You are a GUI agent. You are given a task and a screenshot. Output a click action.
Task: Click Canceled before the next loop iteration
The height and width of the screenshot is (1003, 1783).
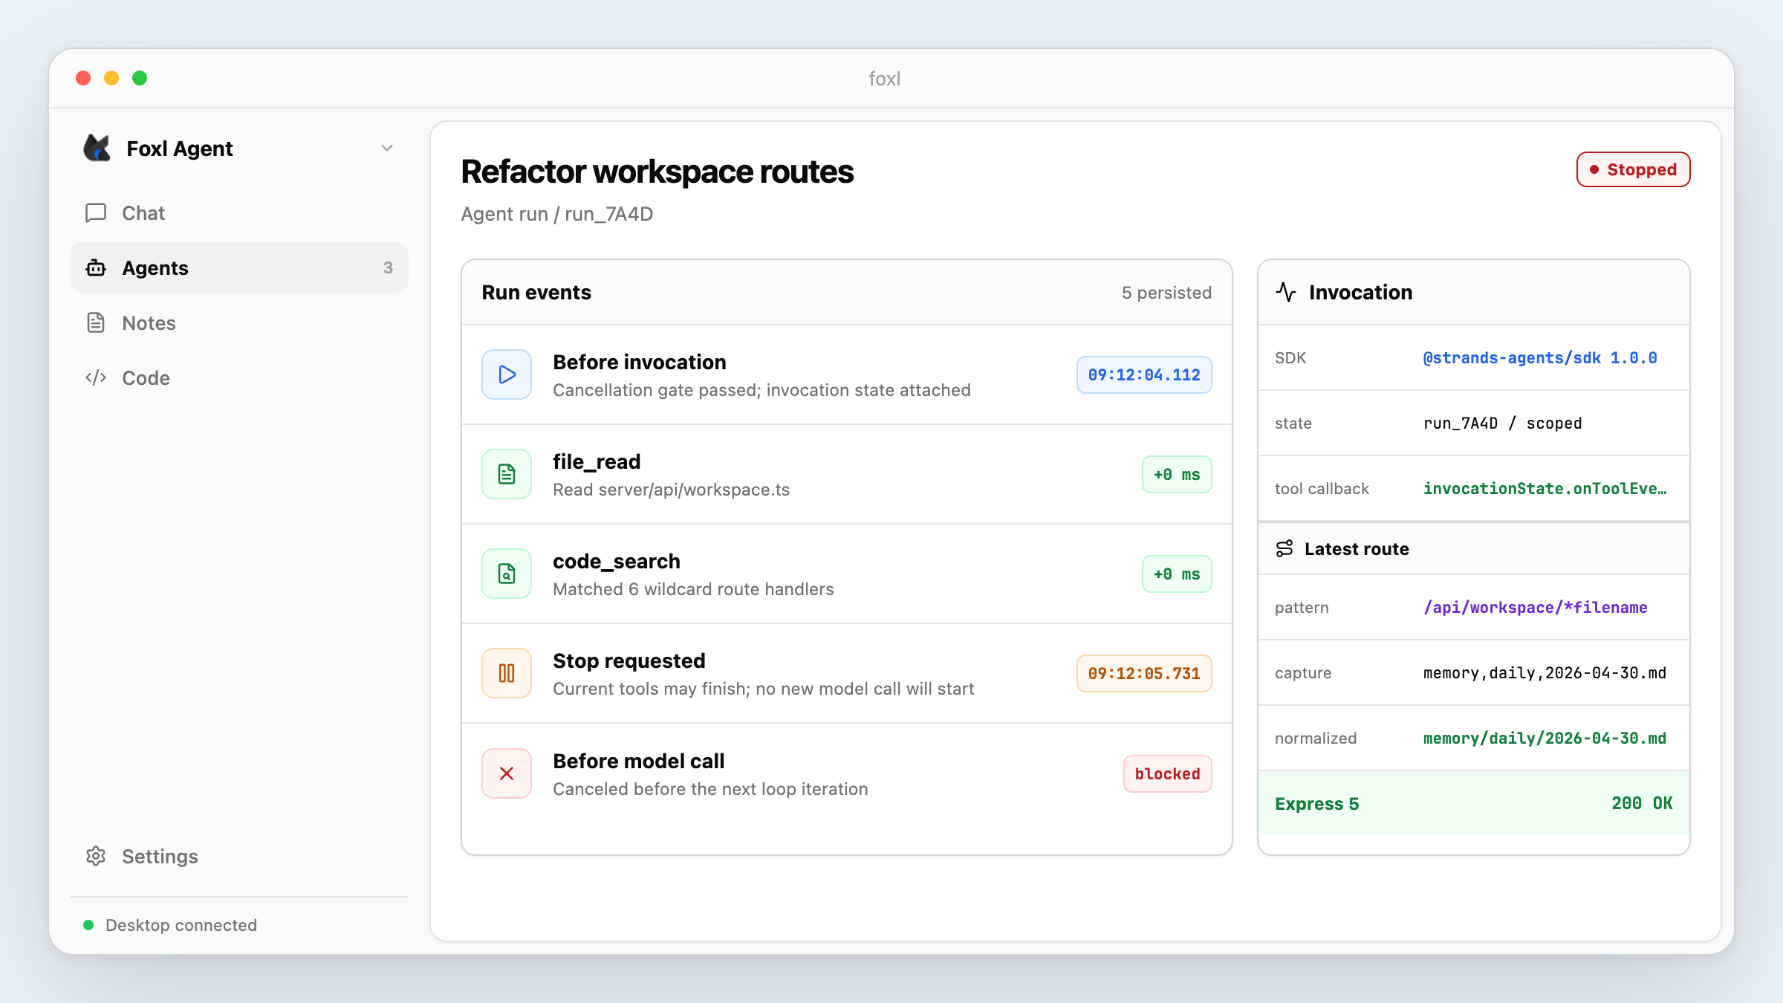(710, 789)
